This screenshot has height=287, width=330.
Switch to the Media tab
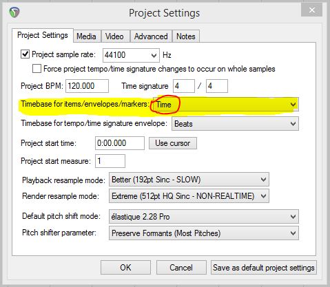tap(86, 36)
